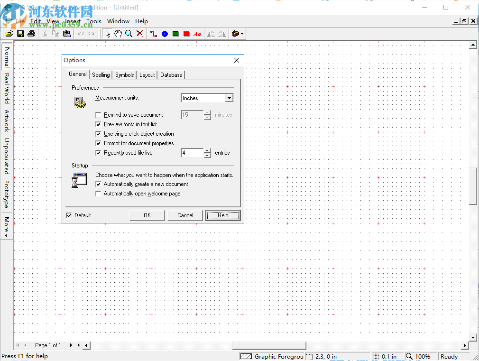The width and height of the screenshot is (479, 361).
Task: Close the Options dialog
Action: (x=237, y=60)
